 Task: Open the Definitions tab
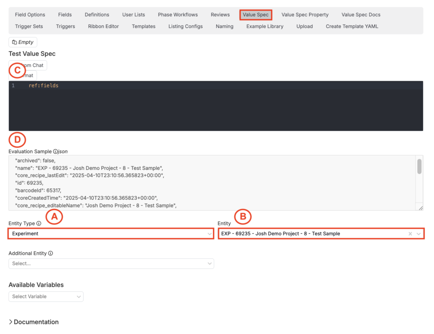click(97, 15)
